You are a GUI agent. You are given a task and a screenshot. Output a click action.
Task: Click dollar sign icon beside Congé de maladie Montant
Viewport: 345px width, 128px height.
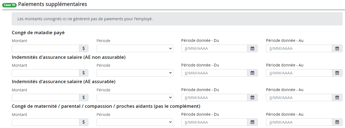pyautogui.click(x=84, y=48)
